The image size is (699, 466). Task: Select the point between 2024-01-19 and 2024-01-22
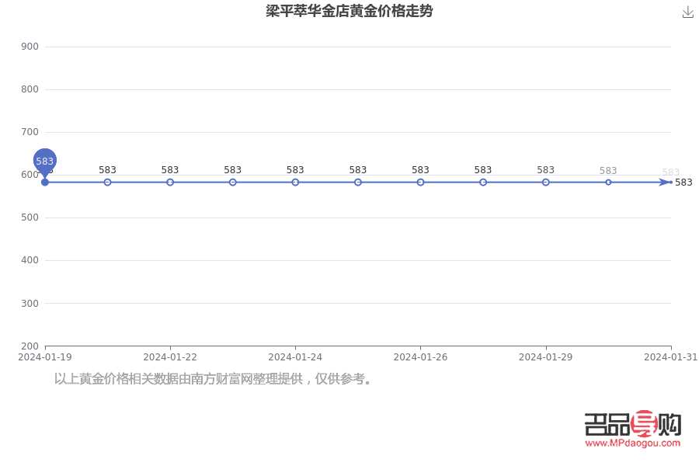click(107, 182)
